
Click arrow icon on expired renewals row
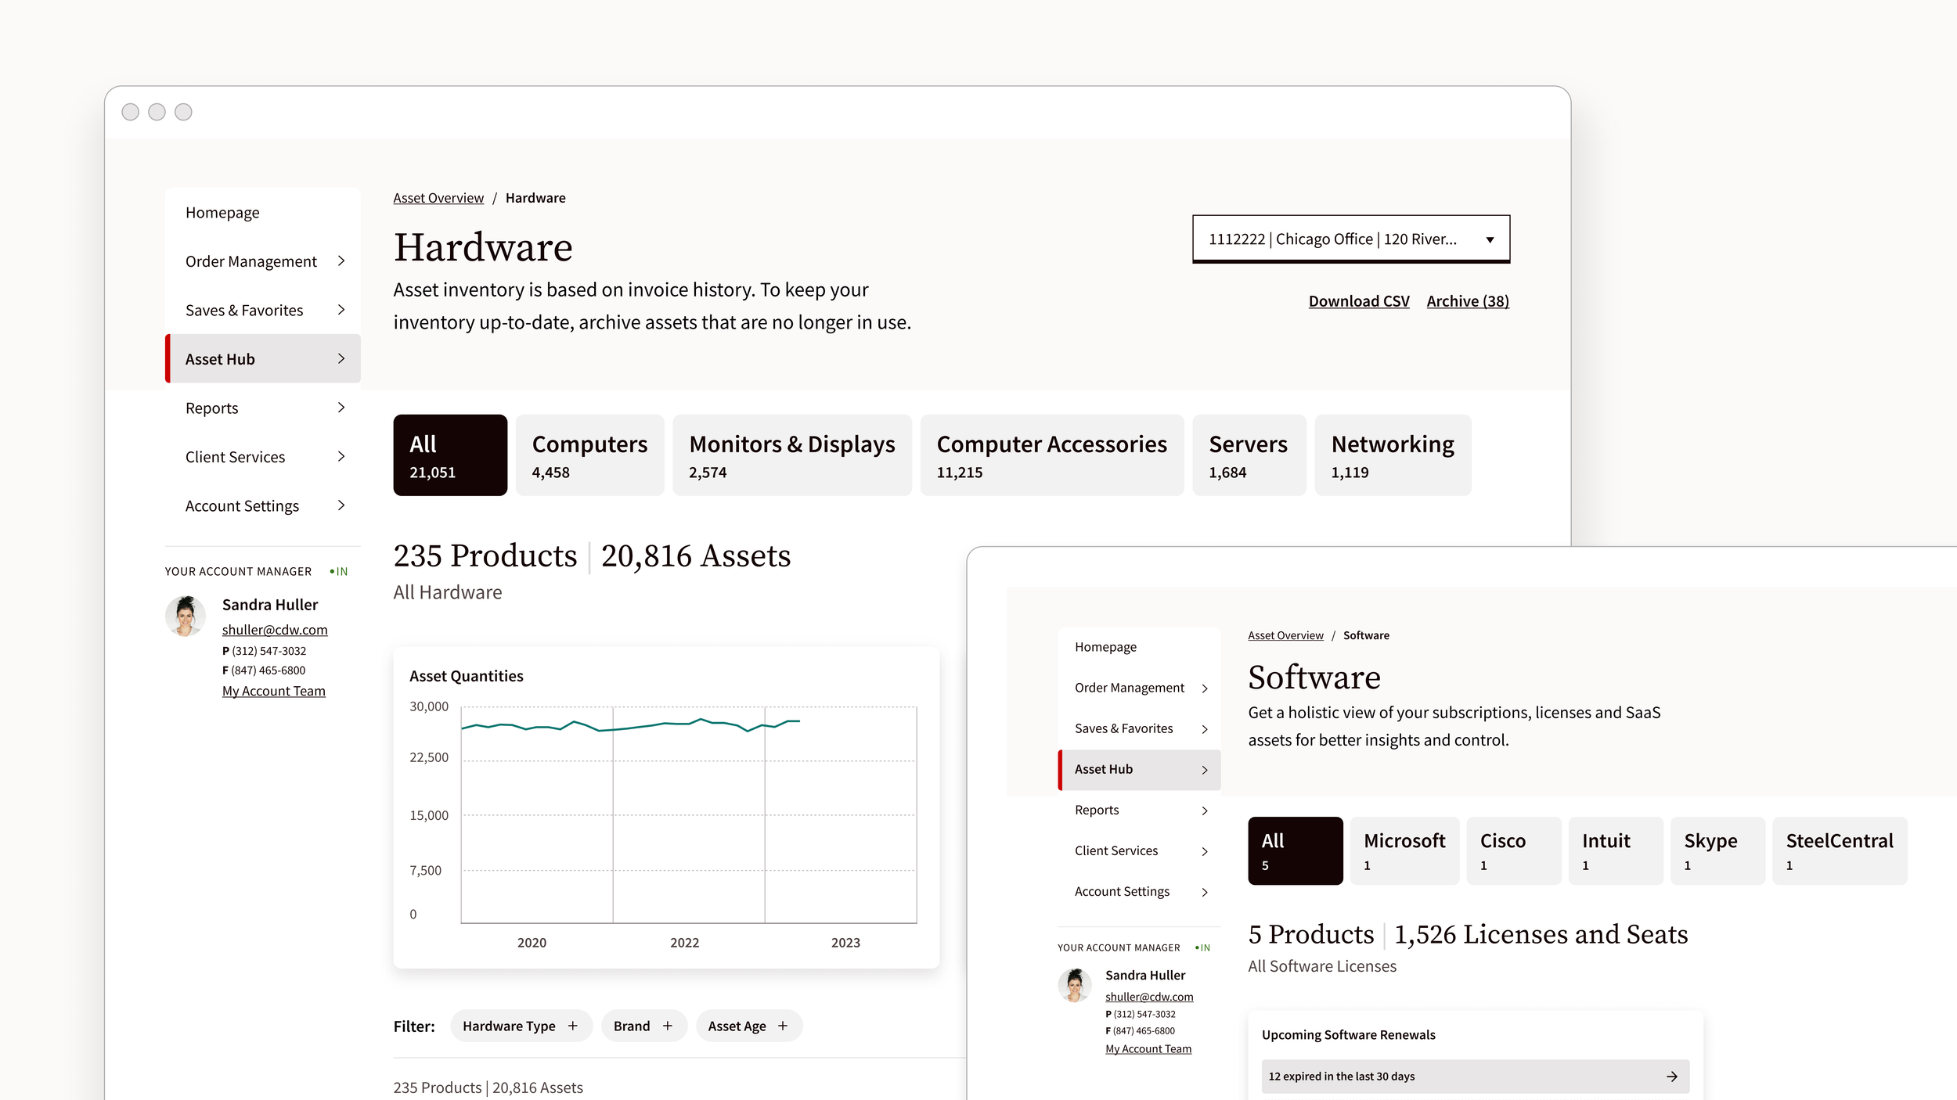pyautogui.click(x=1671, y=1077)
